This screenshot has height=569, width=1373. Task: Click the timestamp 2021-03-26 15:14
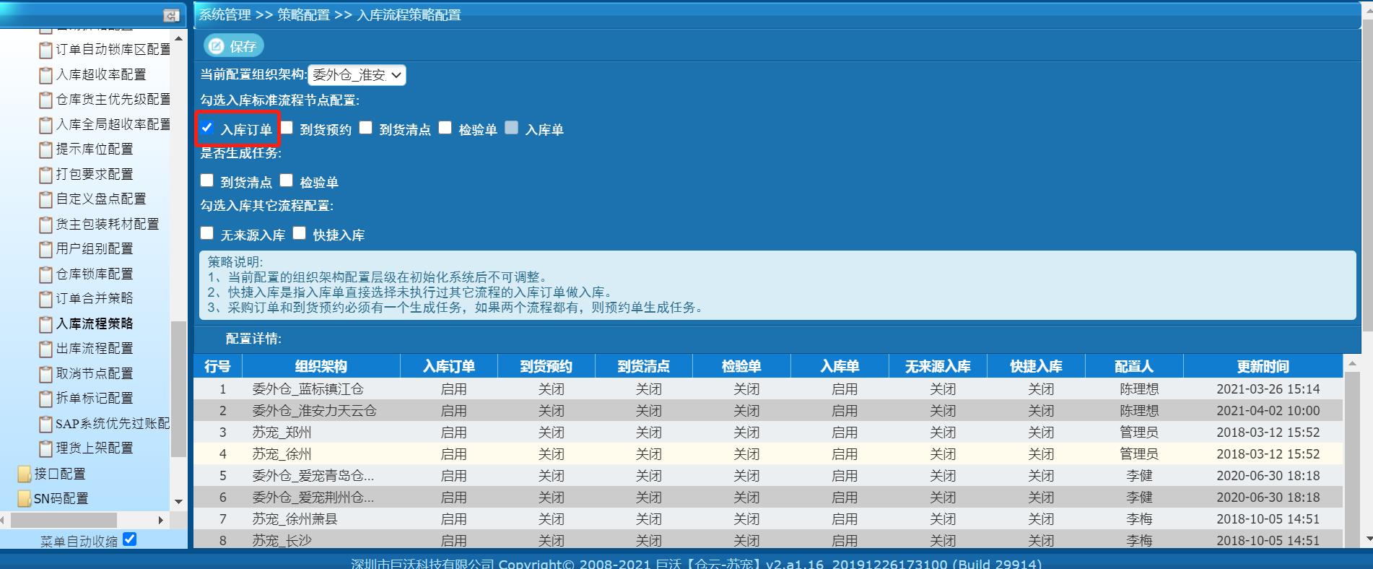(1268, 389)
